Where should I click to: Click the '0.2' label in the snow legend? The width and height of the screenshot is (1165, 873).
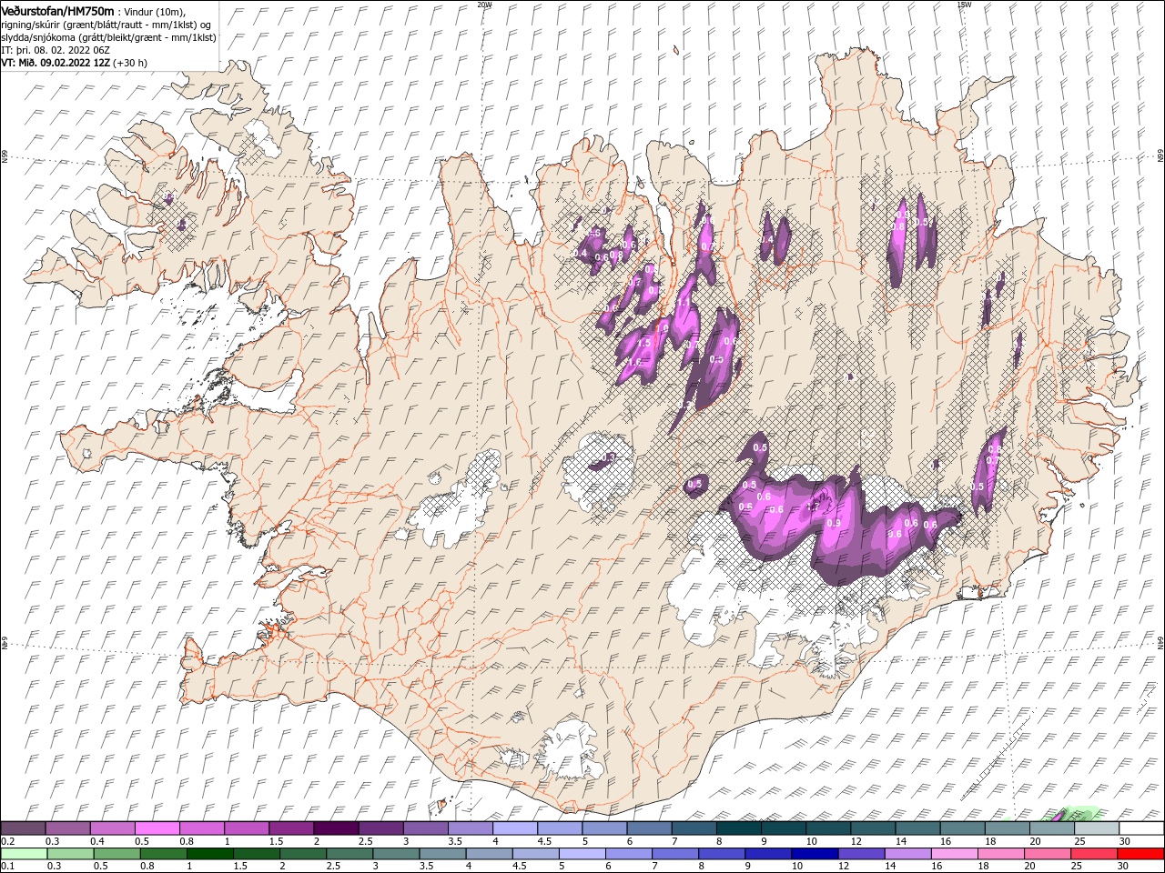8,841
